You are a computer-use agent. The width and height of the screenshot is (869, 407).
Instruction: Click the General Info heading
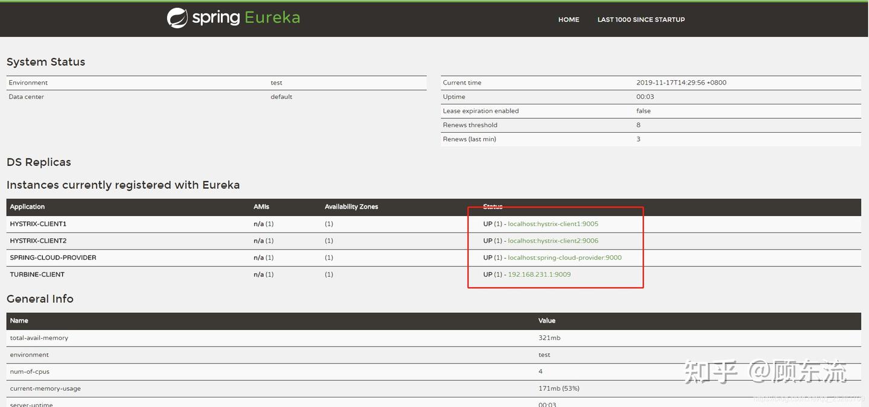[40, 299]
